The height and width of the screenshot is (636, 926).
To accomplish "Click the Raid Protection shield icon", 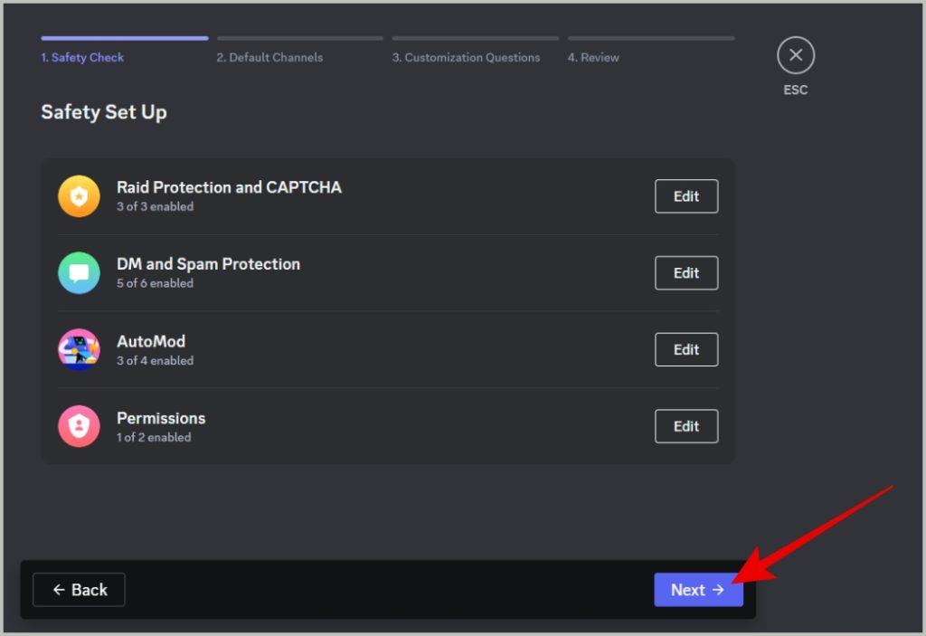I will tap(80, 196).
